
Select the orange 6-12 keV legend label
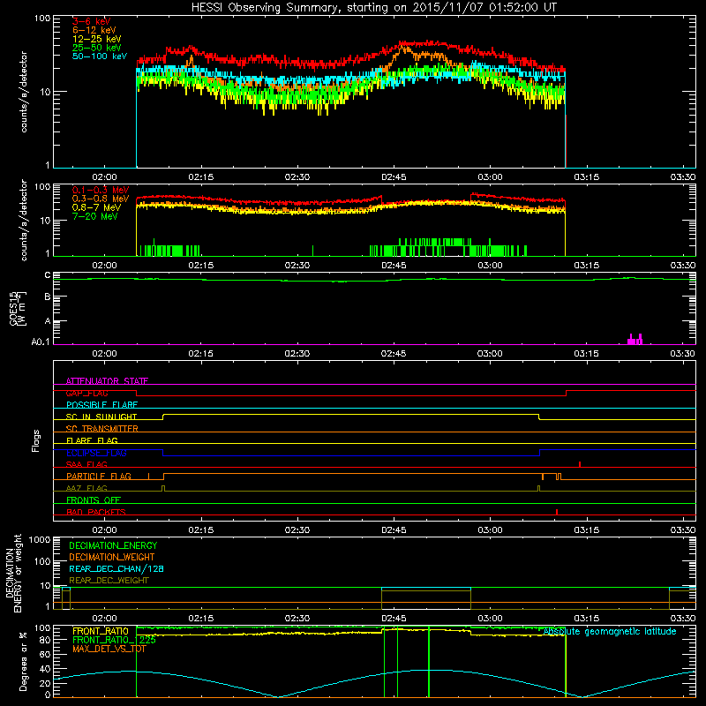[94, 30]
